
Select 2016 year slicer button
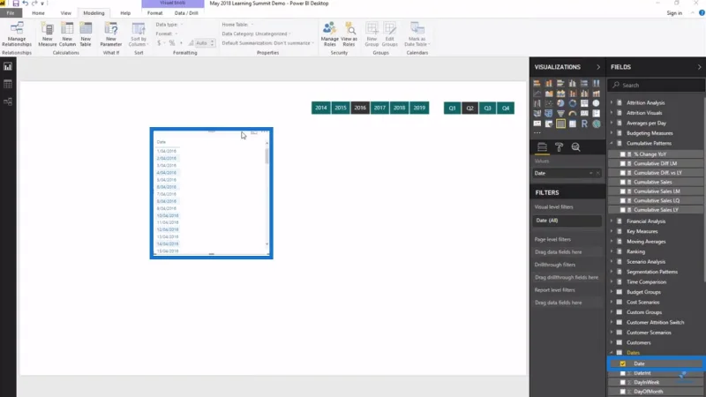point(360,108)
